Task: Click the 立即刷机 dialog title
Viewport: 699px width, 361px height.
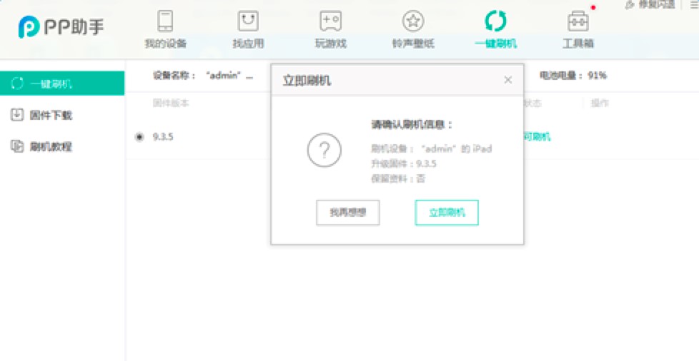Action: [x=307, y=81]
